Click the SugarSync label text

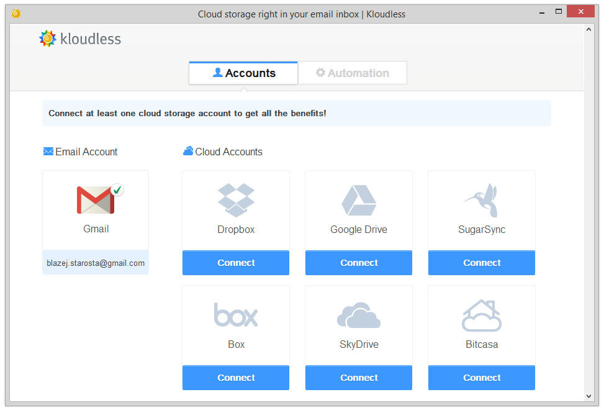click(x=482, y=230)
